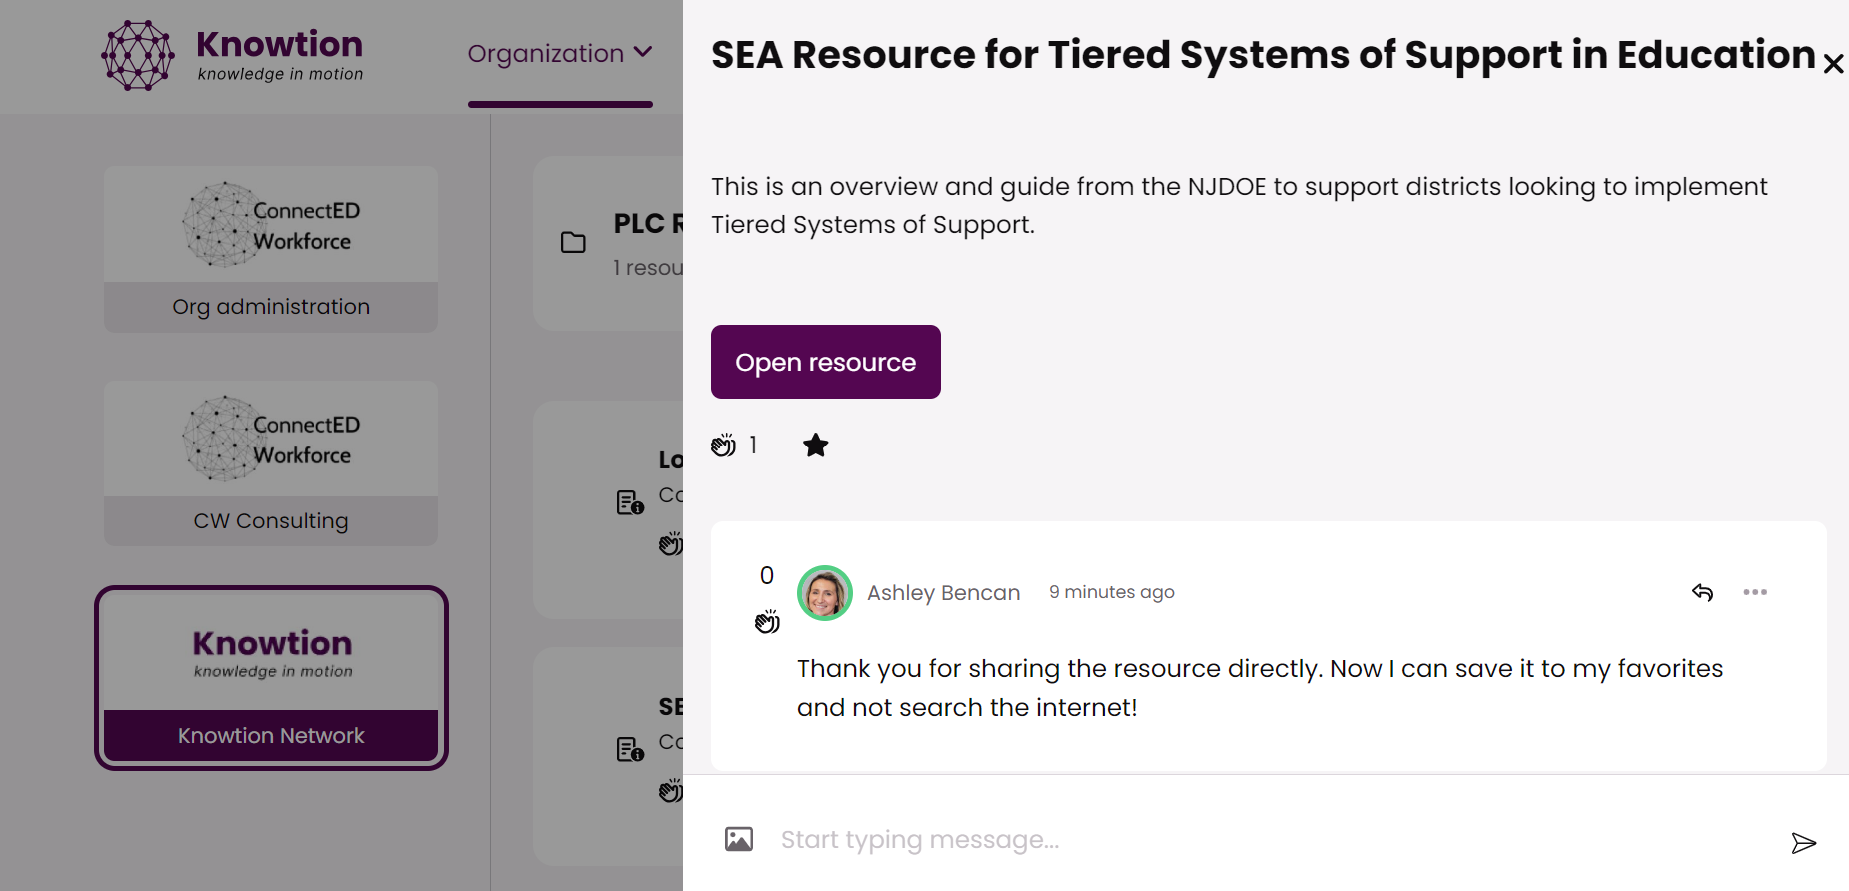Click the Knowtion logo in header
This screenshot has width=1849, height=891.
click(232, 55)
